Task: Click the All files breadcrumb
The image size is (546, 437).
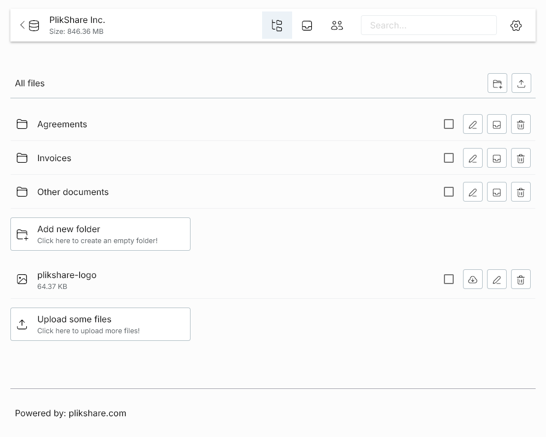Action: coord(29,83)
